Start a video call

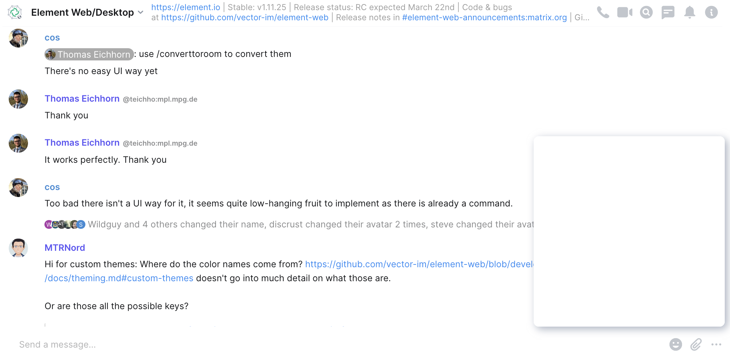coord(625,12)
